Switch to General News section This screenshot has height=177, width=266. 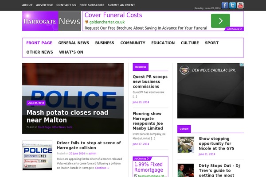[x=74, y=43]
